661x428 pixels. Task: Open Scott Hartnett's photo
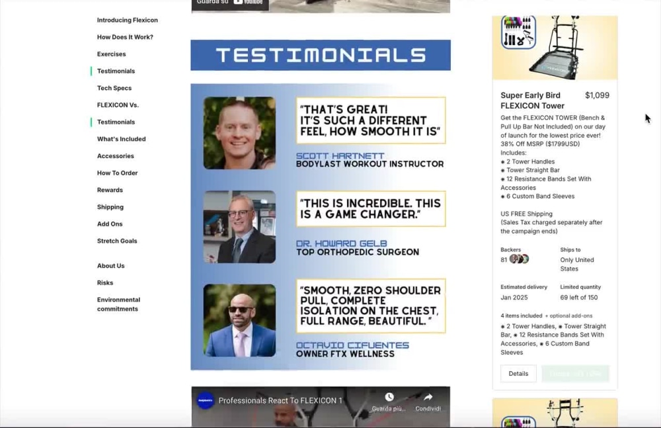pos(239,133)
